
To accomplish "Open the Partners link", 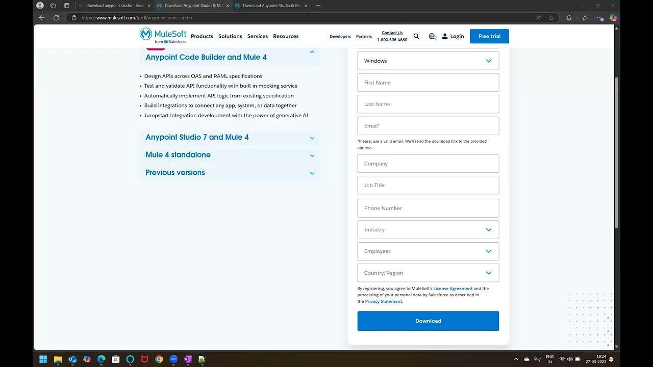I will (364, 36).
